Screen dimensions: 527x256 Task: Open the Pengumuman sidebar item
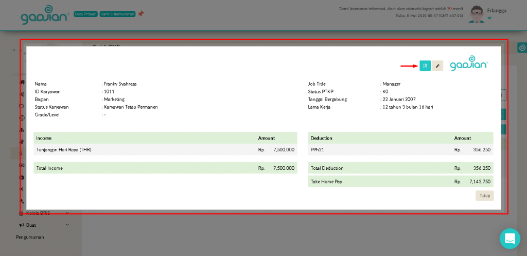tap(30, 237)
